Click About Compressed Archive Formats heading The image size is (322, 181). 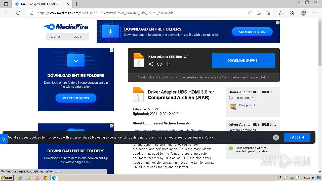pos(161,123)
